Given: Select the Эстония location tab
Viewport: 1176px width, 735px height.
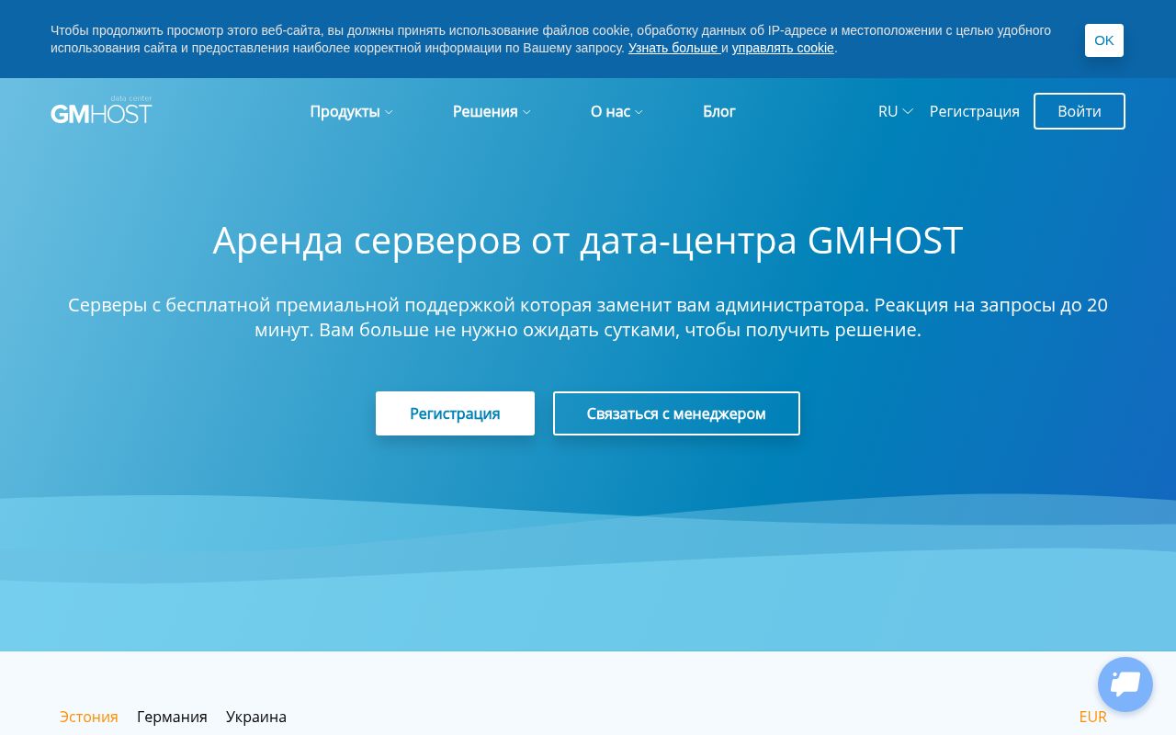Looking at the screenshot, I should (89, 717).
